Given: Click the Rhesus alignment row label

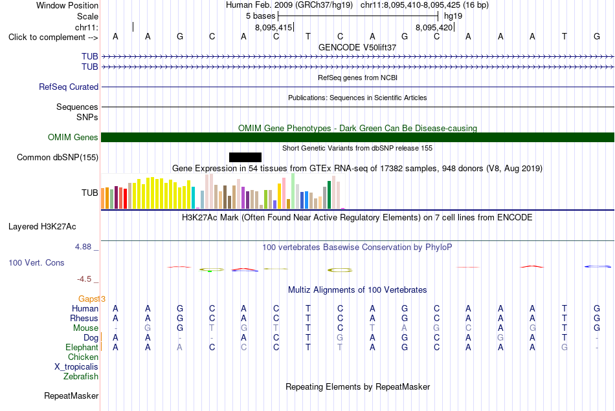Looking at the screenshot, I should point(84,318).
